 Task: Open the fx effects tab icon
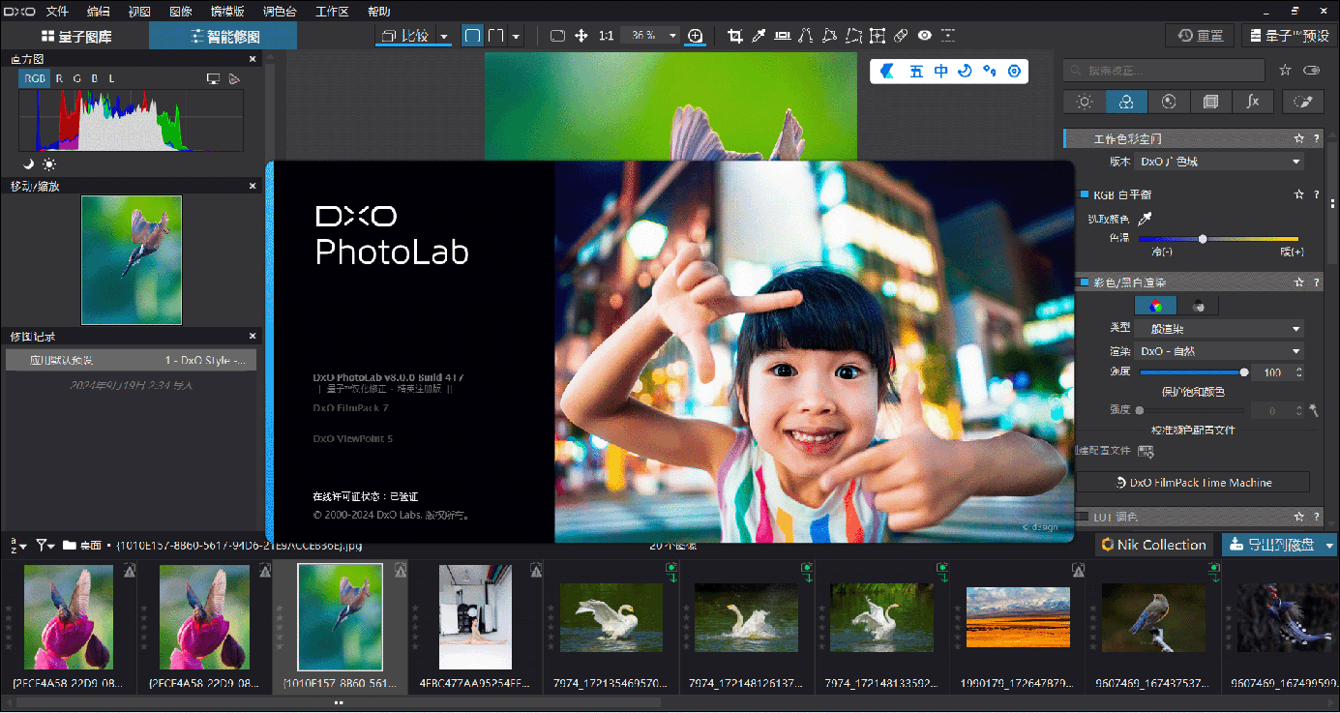point(1252,102)
